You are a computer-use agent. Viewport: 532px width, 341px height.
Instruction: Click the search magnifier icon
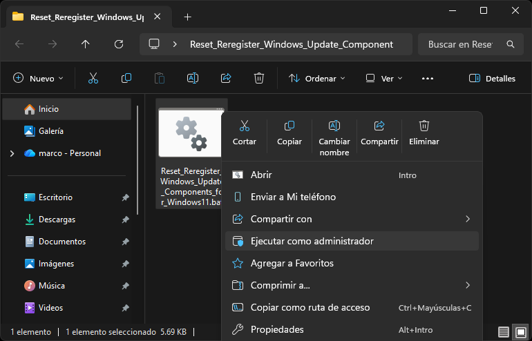point(511,44)
